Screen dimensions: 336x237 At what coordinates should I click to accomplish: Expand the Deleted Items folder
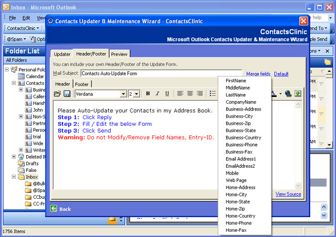click(x=14, y=157)
